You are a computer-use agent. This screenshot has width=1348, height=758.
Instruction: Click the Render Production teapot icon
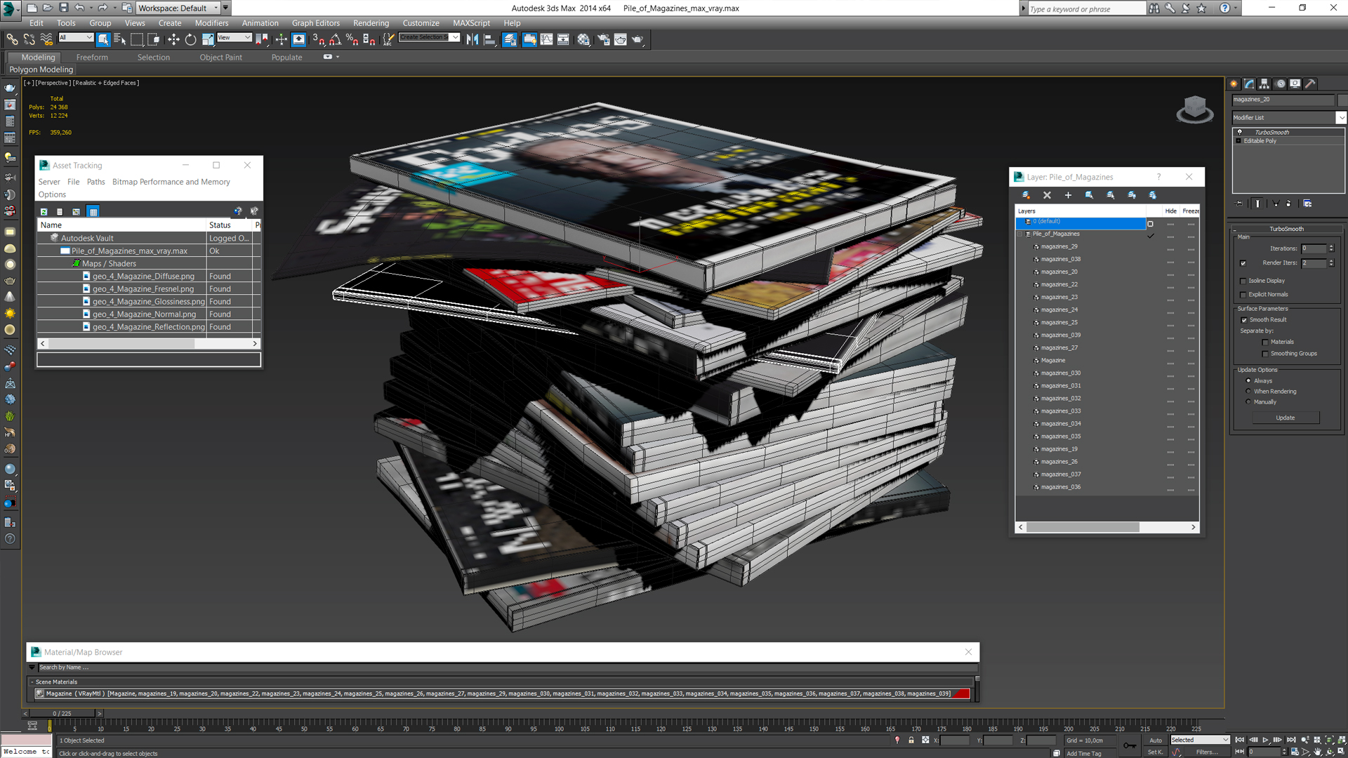[x=637, y=39]
